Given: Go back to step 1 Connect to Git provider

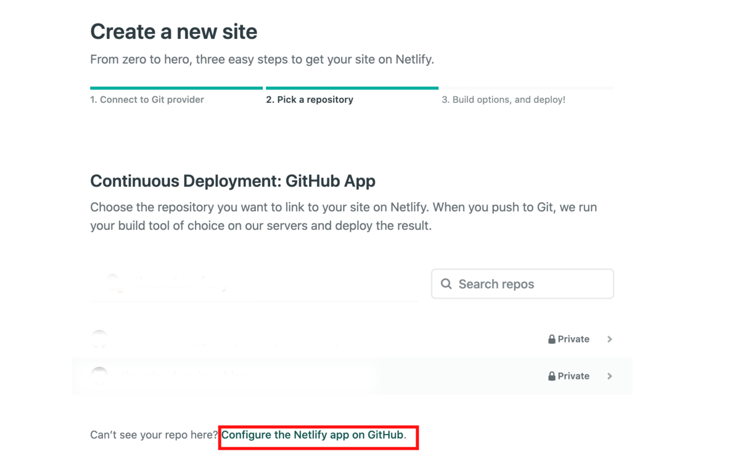Looking at the screenshot, I should pos(147,99).
